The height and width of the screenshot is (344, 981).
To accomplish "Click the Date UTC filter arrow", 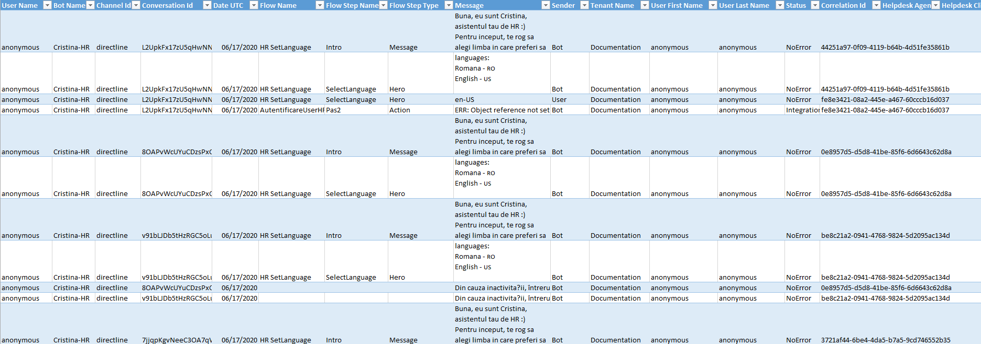I will pyautogui.click(x=254, y=5).
